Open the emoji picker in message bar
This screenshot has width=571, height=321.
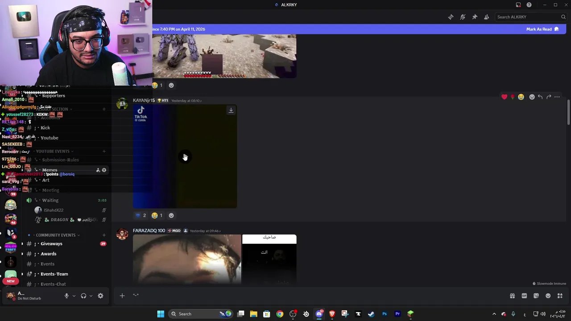[548, 296]
